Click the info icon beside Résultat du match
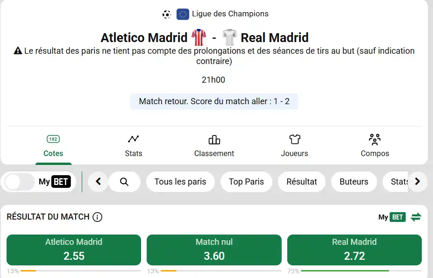The image size is (433, 278). click(98, 217)
